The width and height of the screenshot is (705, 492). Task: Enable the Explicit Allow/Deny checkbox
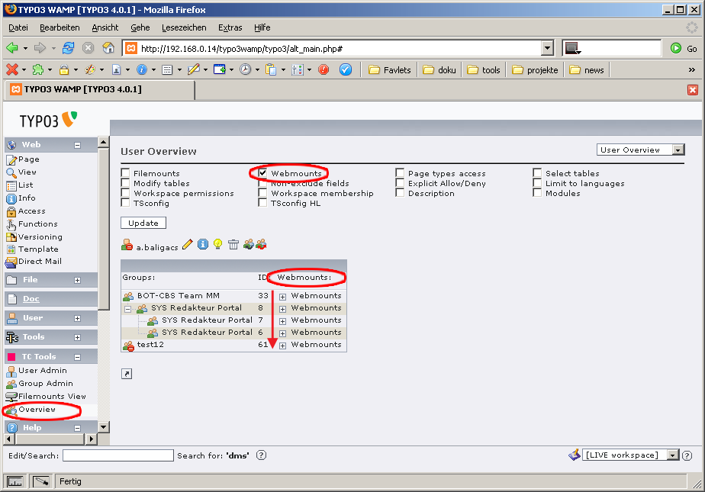coord(400,183)
